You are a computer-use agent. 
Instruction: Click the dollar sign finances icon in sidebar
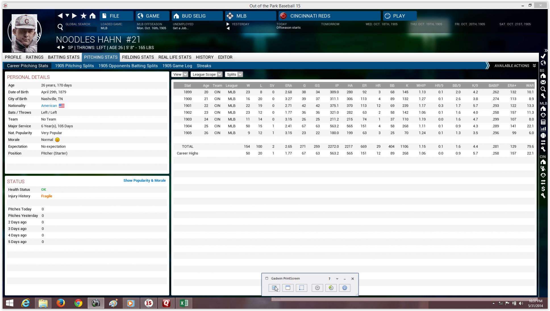pyautogui.click(x=543, y=189)
